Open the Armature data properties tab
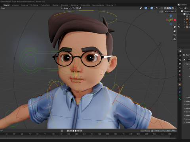This screenshot has height=142, width=190. coord(180,95)
